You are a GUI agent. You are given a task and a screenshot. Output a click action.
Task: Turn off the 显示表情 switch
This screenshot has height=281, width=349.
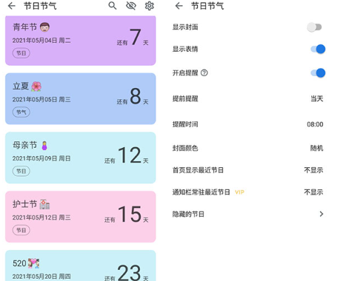tap(318, 49)
